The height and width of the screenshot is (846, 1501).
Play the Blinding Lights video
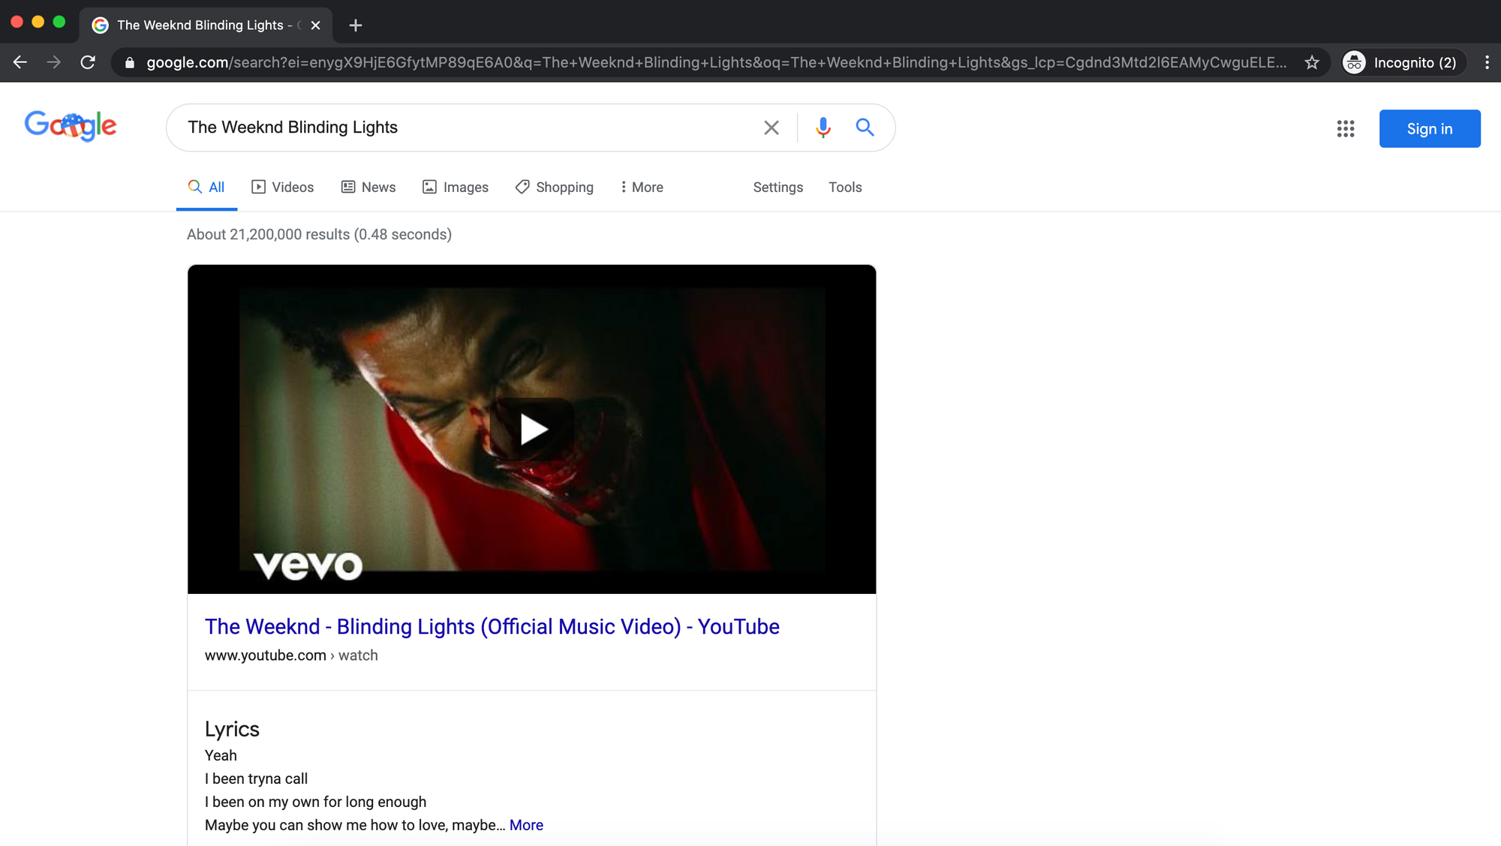click(532, 429)
